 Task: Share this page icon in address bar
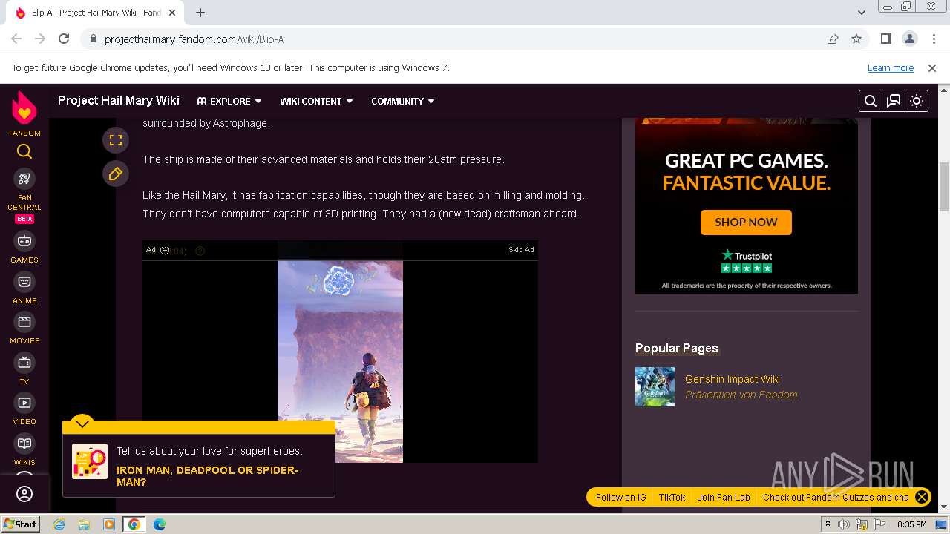833,39
